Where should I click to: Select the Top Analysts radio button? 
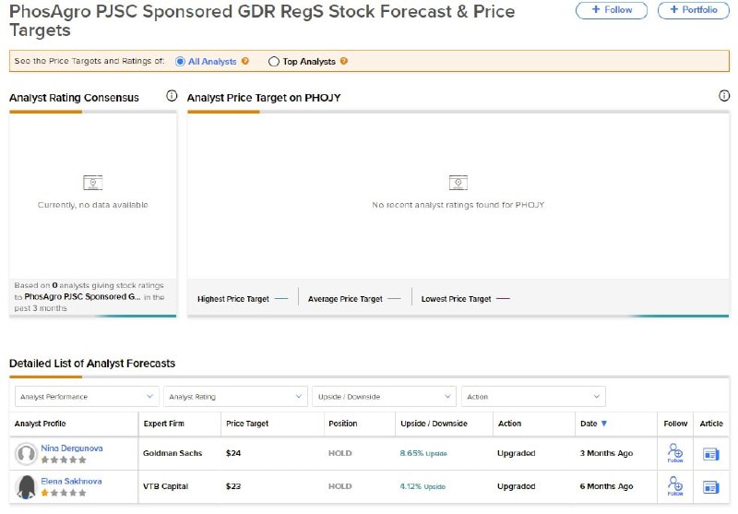(273, 62)
